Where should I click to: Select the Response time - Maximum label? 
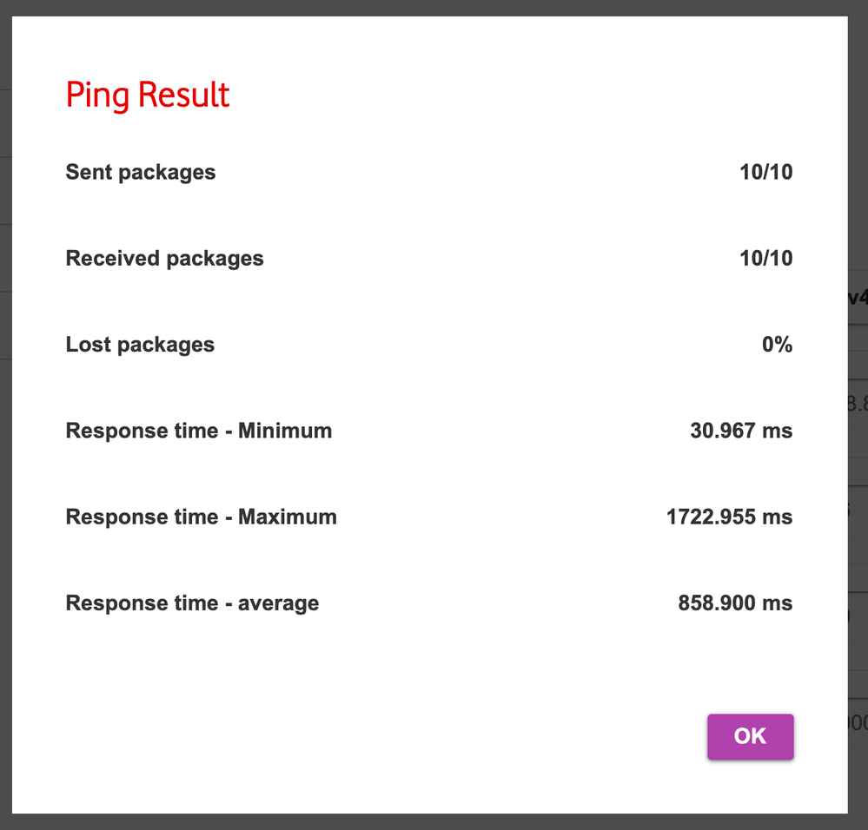click(x=201, y=517)
